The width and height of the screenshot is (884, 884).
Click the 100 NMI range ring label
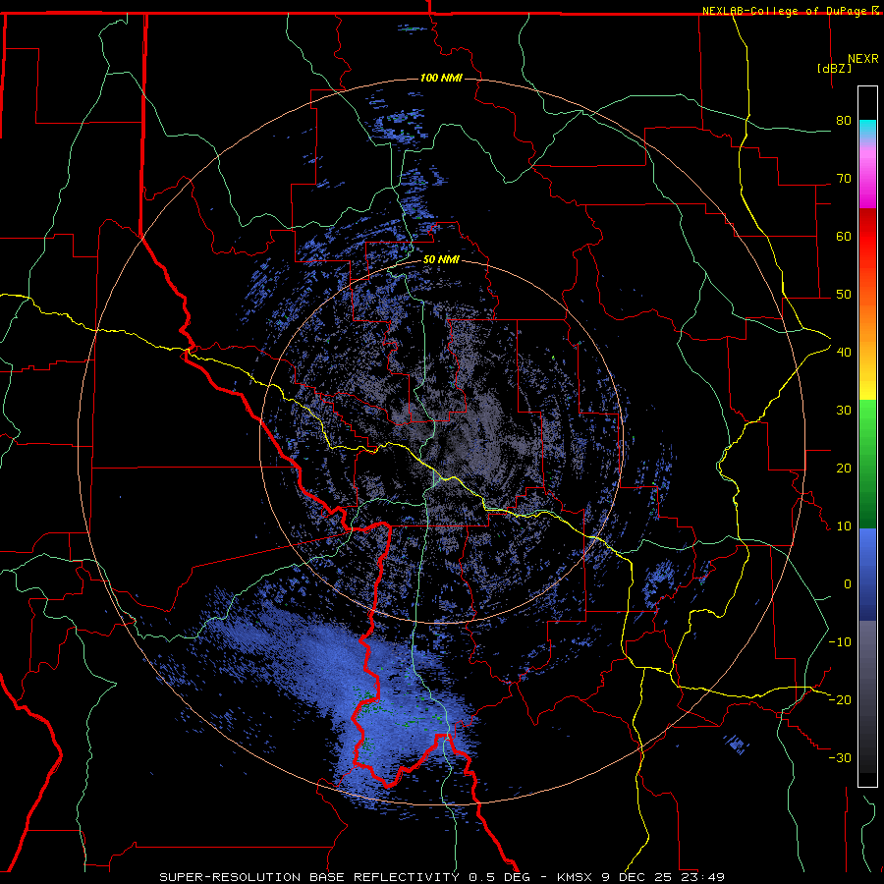point(441,78)
